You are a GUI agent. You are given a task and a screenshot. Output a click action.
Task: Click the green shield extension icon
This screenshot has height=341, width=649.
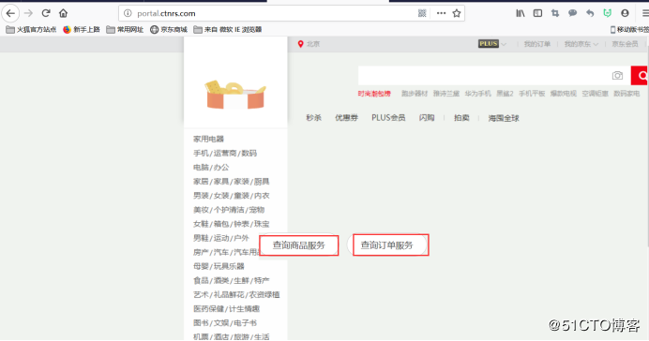[x=607, y=13]
